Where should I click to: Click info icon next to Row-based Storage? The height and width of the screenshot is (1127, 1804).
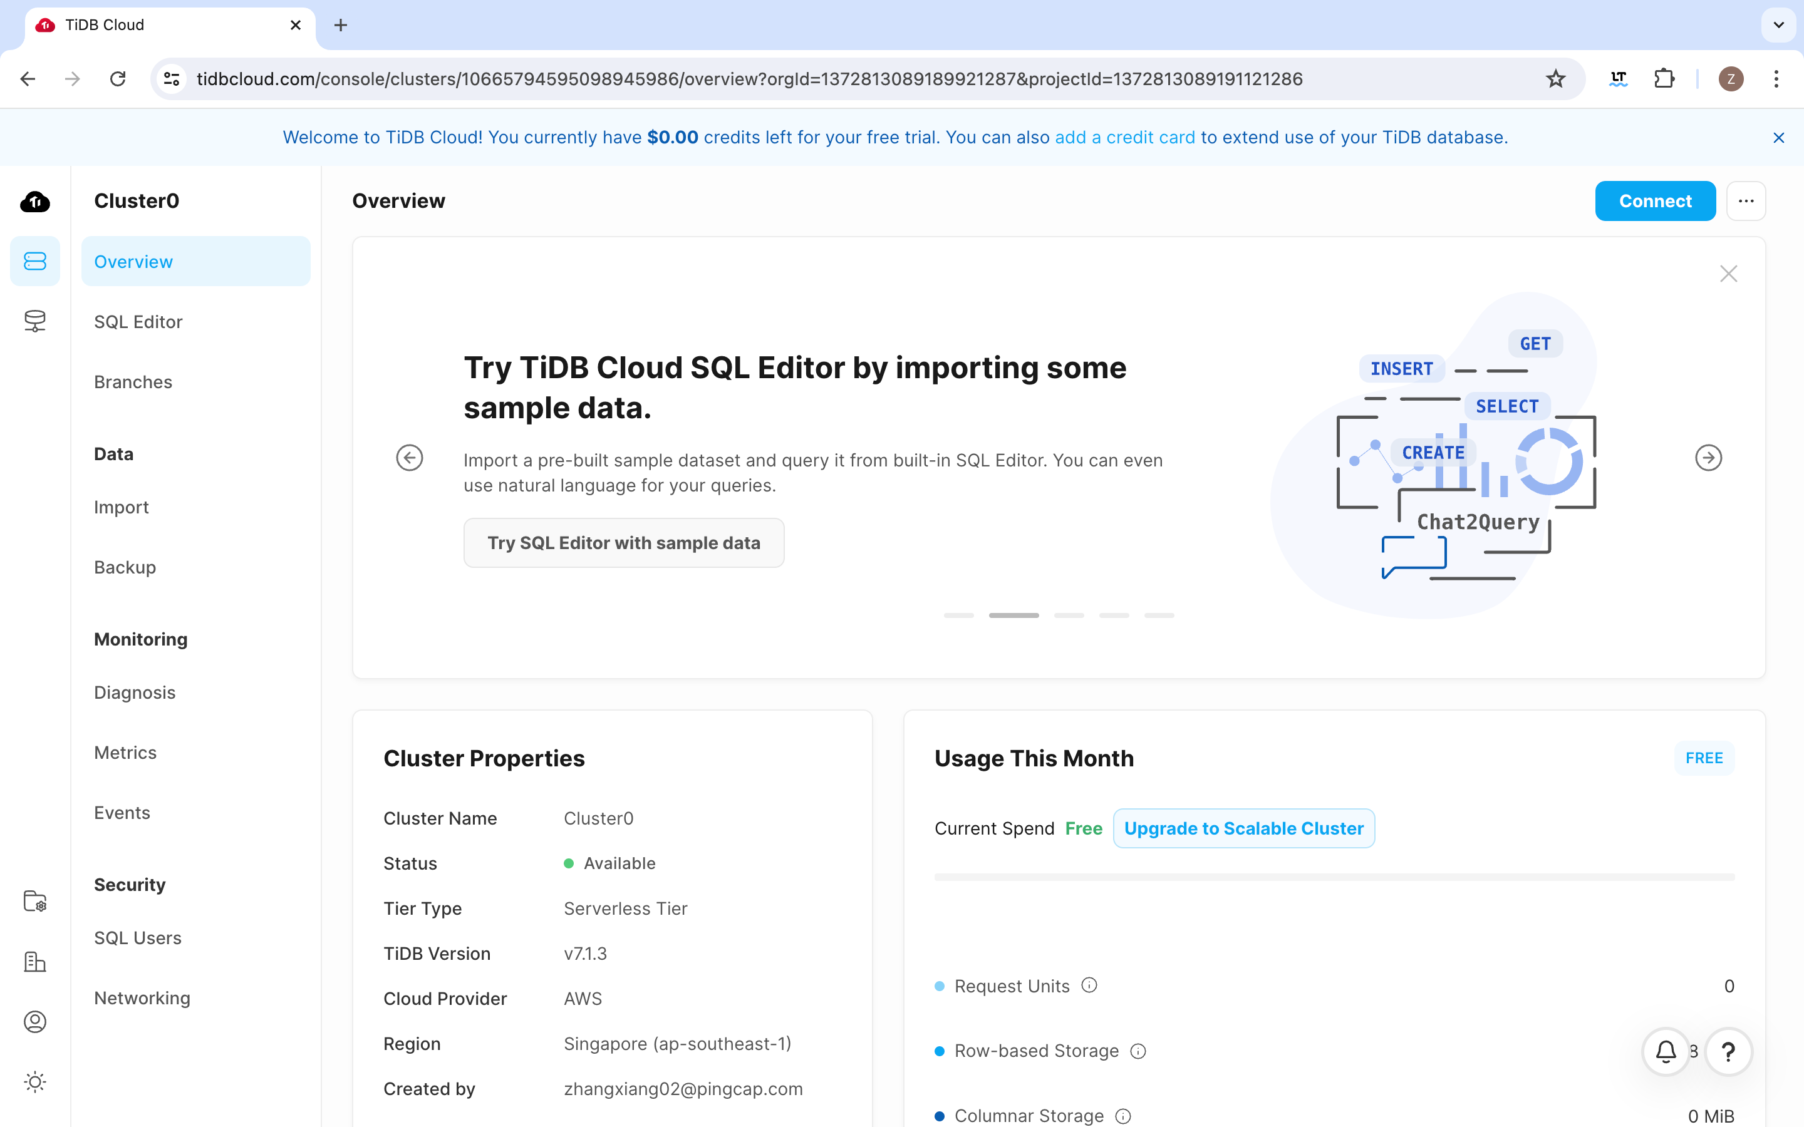[x=1138, y=1051]
